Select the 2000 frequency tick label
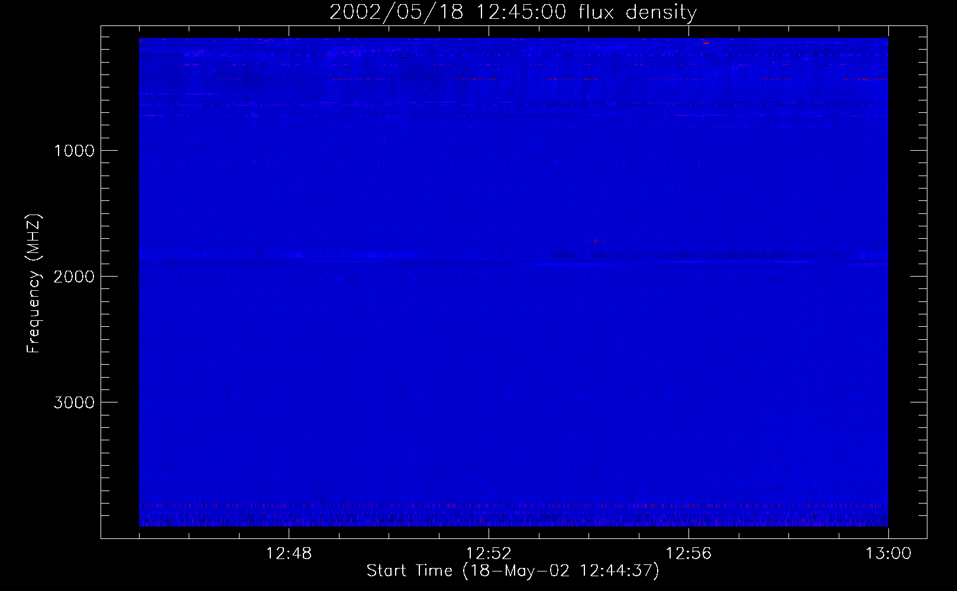 [74, 277]
